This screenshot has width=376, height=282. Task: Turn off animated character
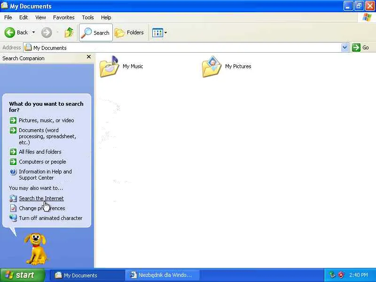tap(51, 218)
